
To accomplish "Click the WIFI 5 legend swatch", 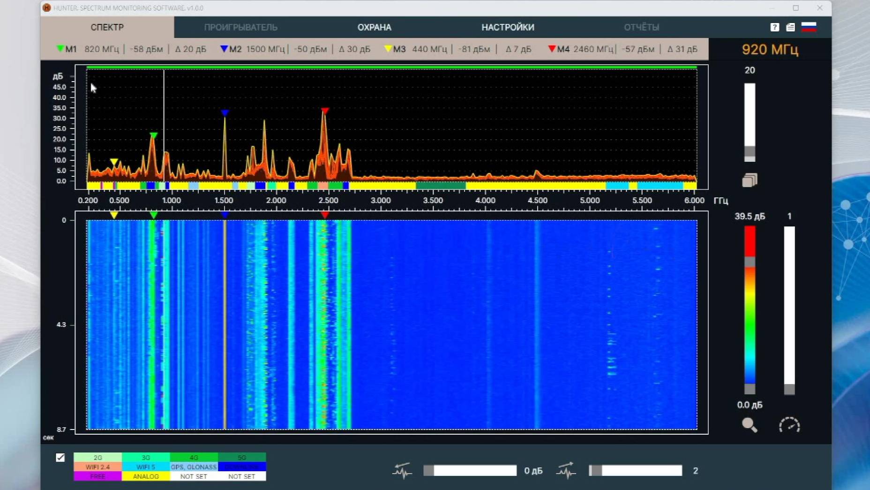I will coord(146,467).
